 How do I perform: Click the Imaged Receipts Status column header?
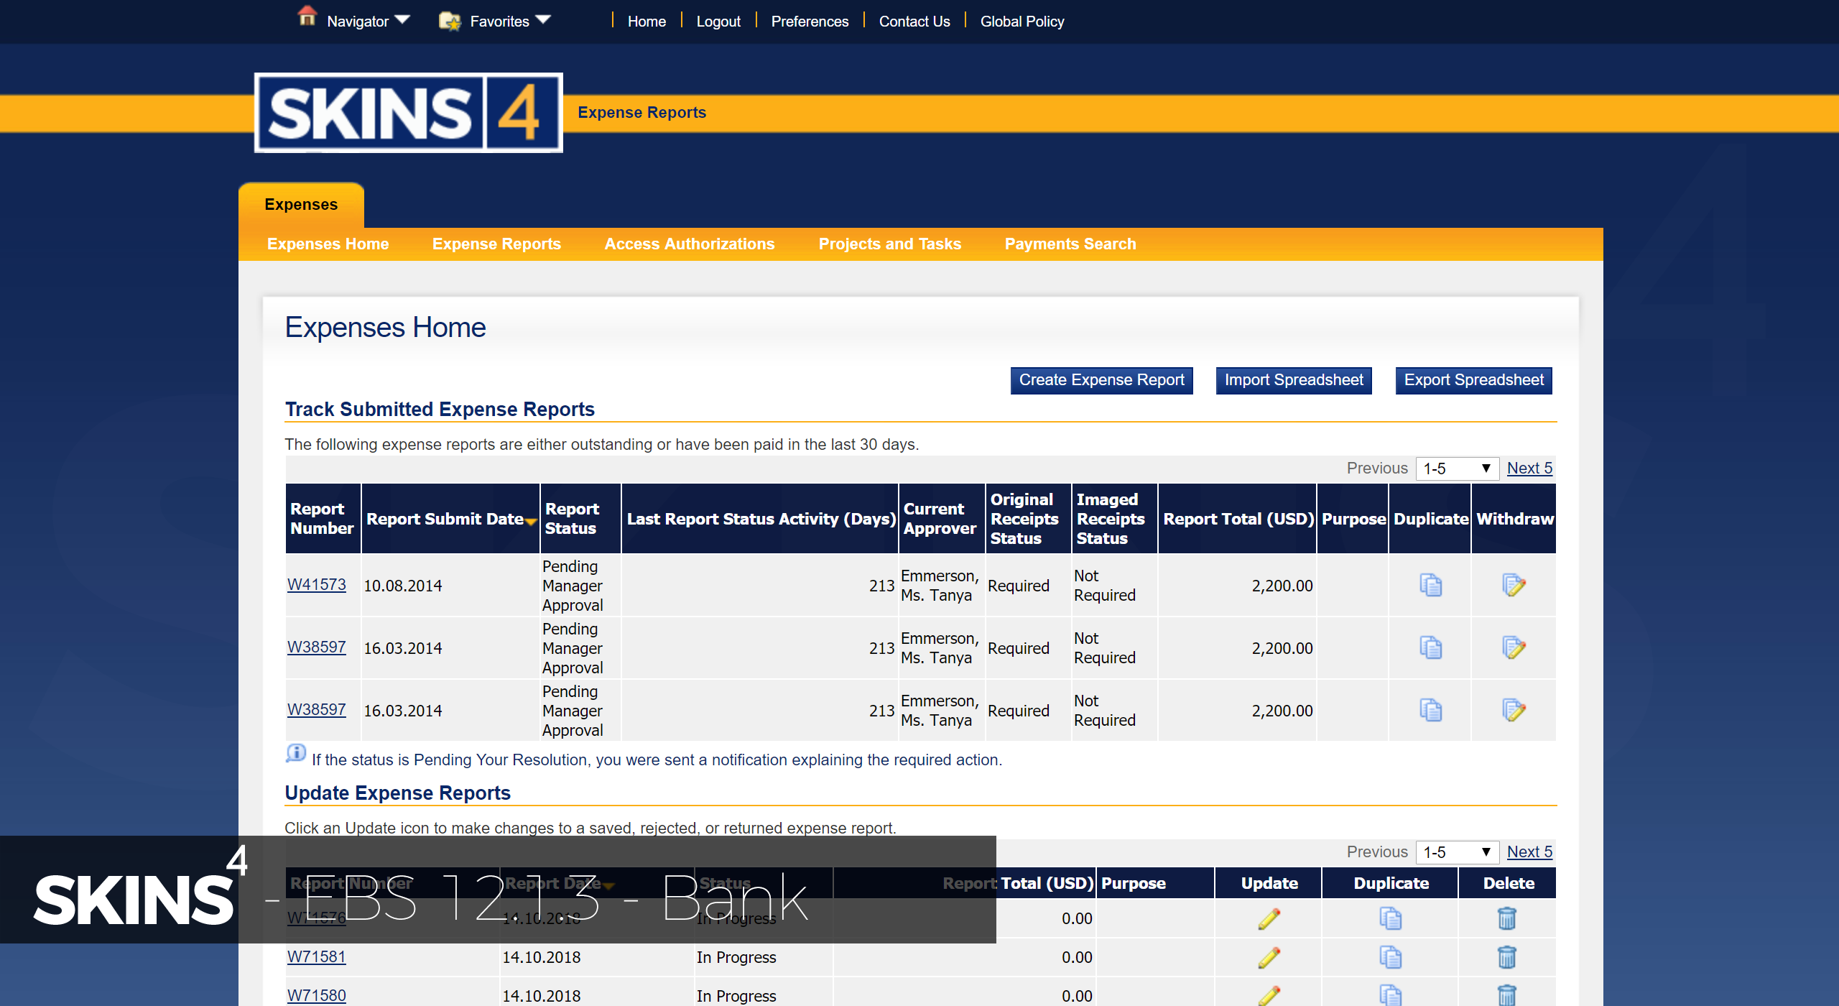1114,519
